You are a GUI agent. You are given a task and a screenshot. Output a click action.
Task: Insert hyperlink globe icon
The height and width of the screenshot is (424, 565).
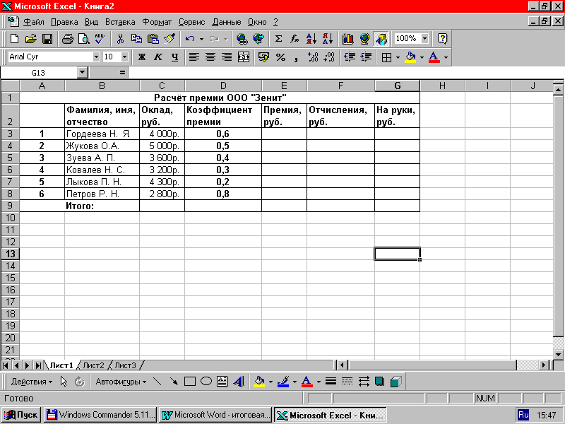pos(242,39)
